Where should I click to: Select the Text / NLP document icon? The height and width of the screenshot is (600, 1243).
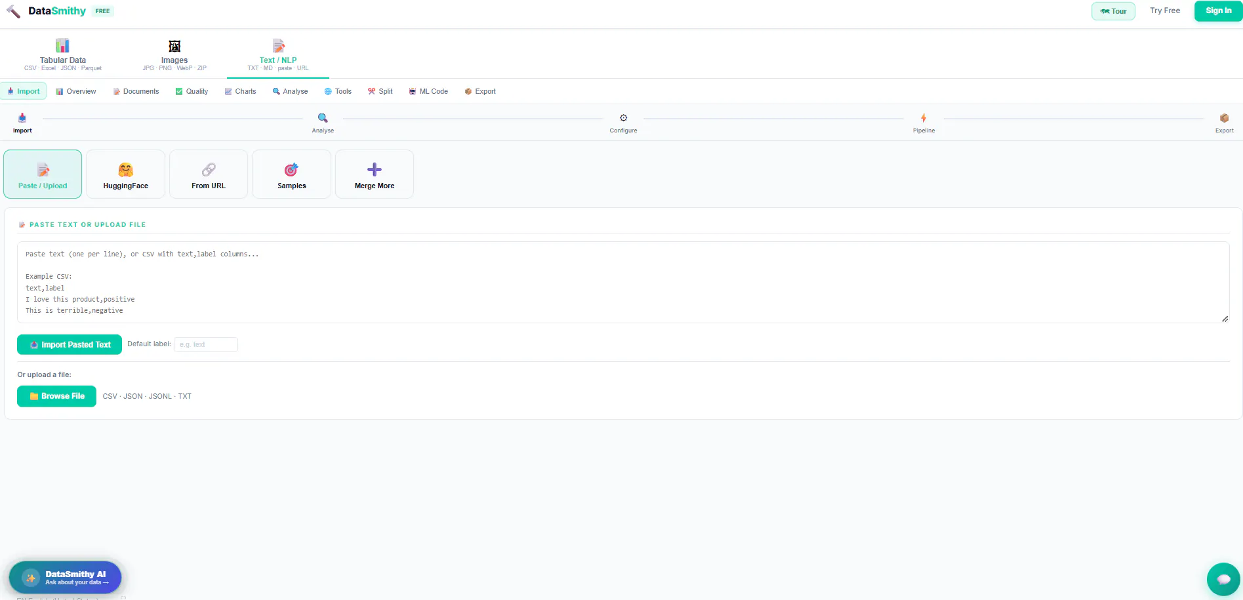click(x=278, y=45)
